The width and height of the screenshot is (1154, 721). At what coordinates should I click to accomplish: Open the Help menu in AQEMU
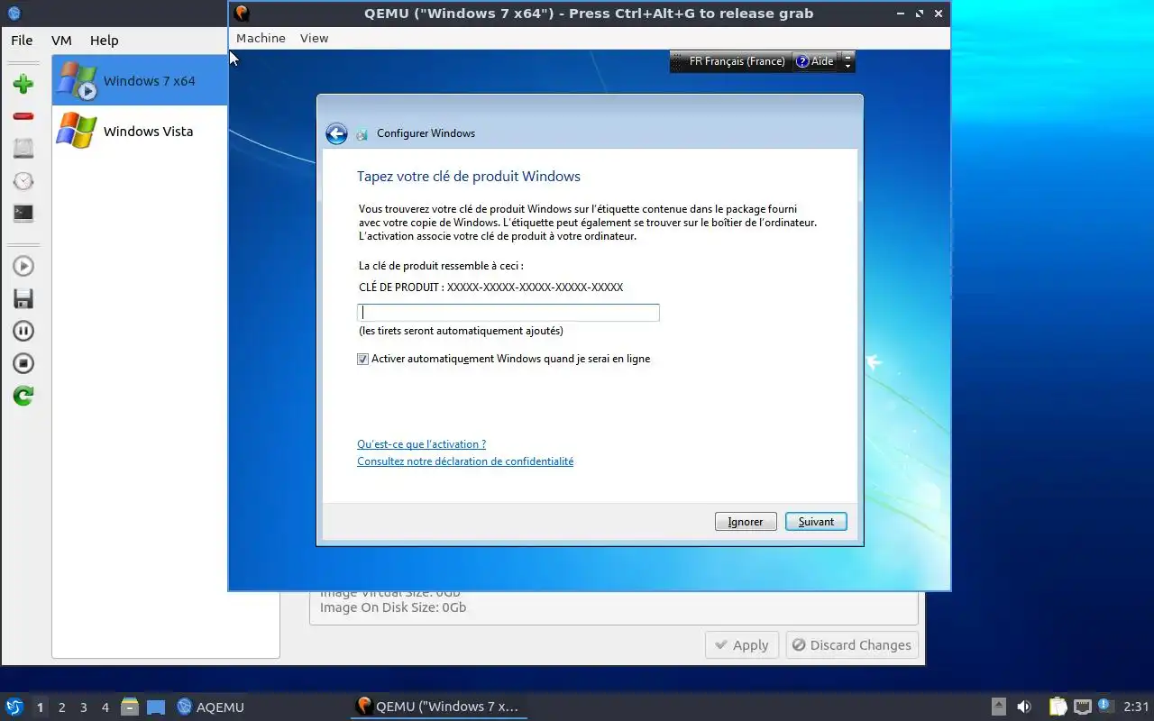[x=104, y=40]
